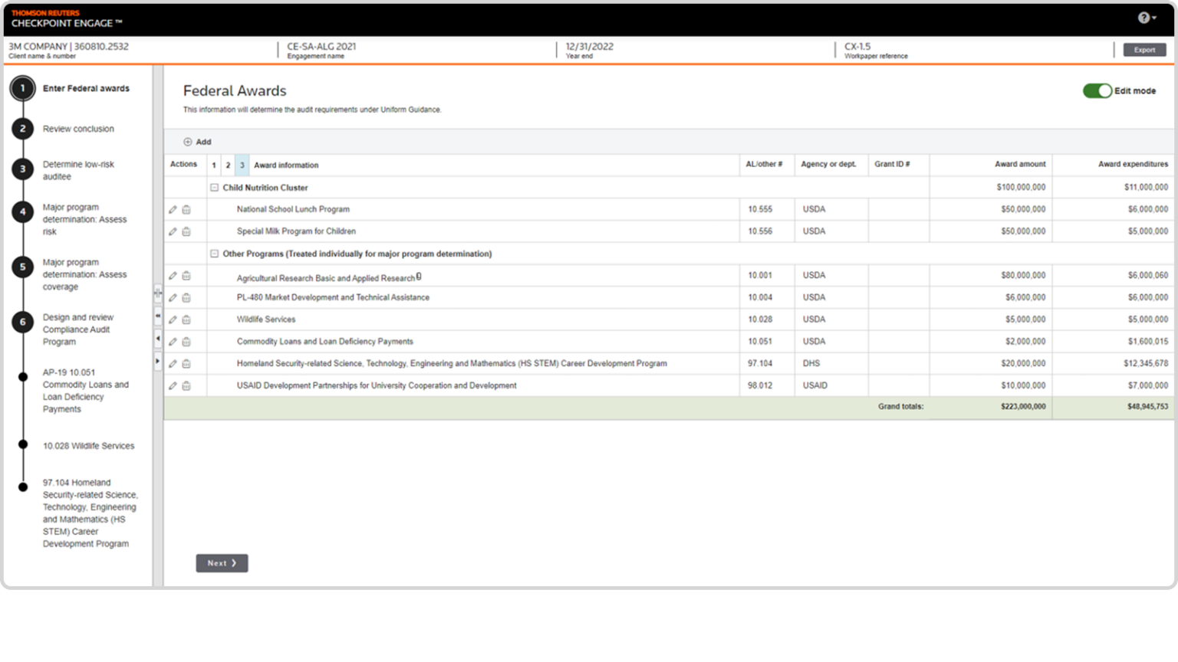
Task: Show grouping level 1 in table
Action: (214, 165)
